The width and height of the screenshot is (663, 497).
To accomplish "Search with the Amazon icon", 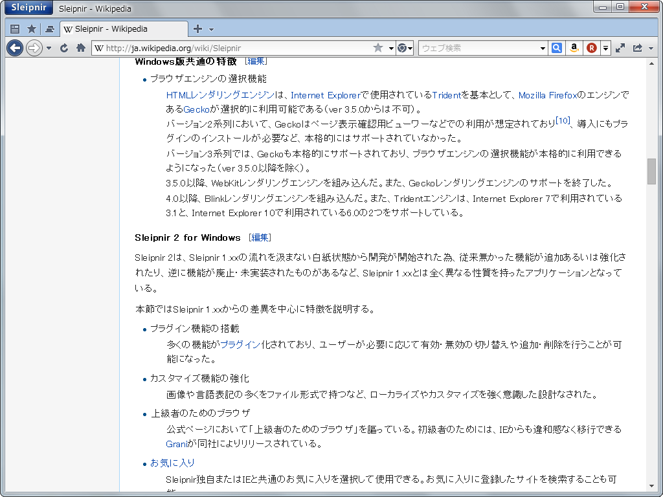I will [574, 48].
